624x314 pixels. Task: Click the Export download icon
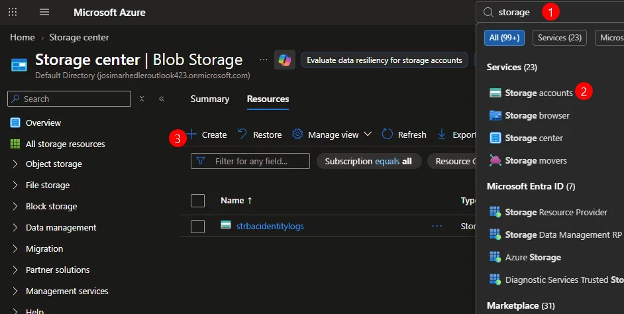pyautogui.click(x=442, y=134)
